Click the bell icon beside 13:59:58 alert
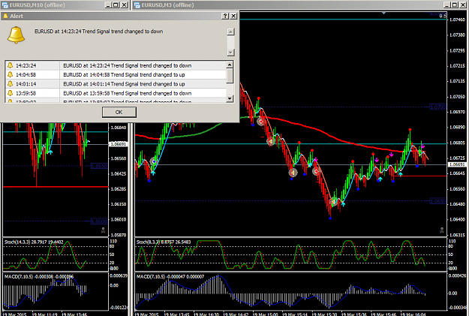Screen dimensions: 469x316 point(11,93)
